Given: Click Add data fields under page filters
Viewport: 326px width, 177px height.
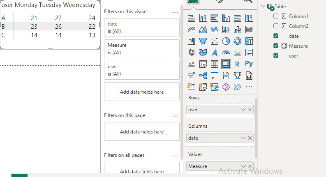Looking at the screenshot, I should tap(142, 131).
